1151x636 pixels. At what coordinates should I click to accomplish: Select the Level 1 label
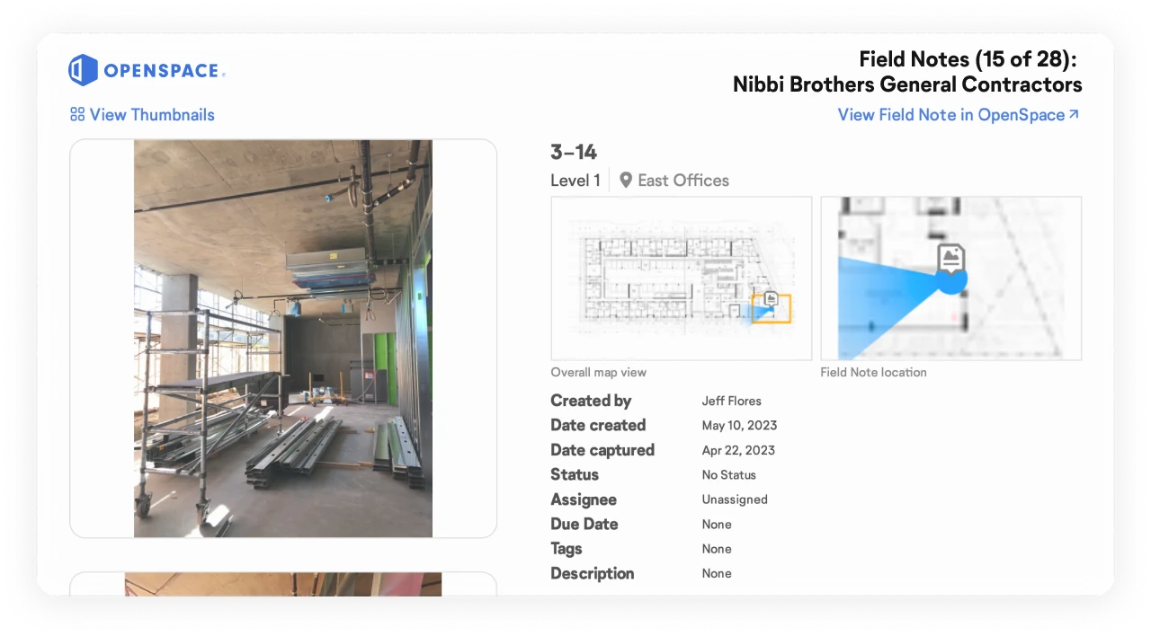[x=575, y=181]
